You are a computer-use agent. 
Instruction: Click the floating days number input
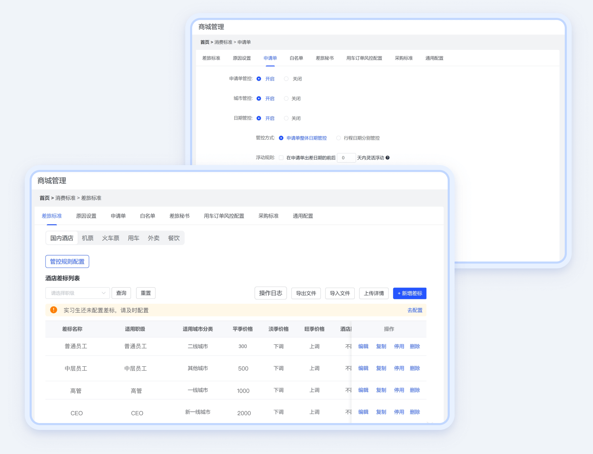(346, 158)
